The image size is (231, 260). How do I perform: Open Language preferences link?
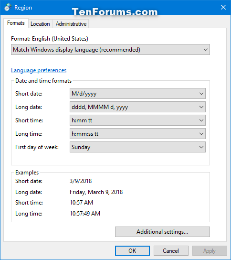[x=39, y=70]
